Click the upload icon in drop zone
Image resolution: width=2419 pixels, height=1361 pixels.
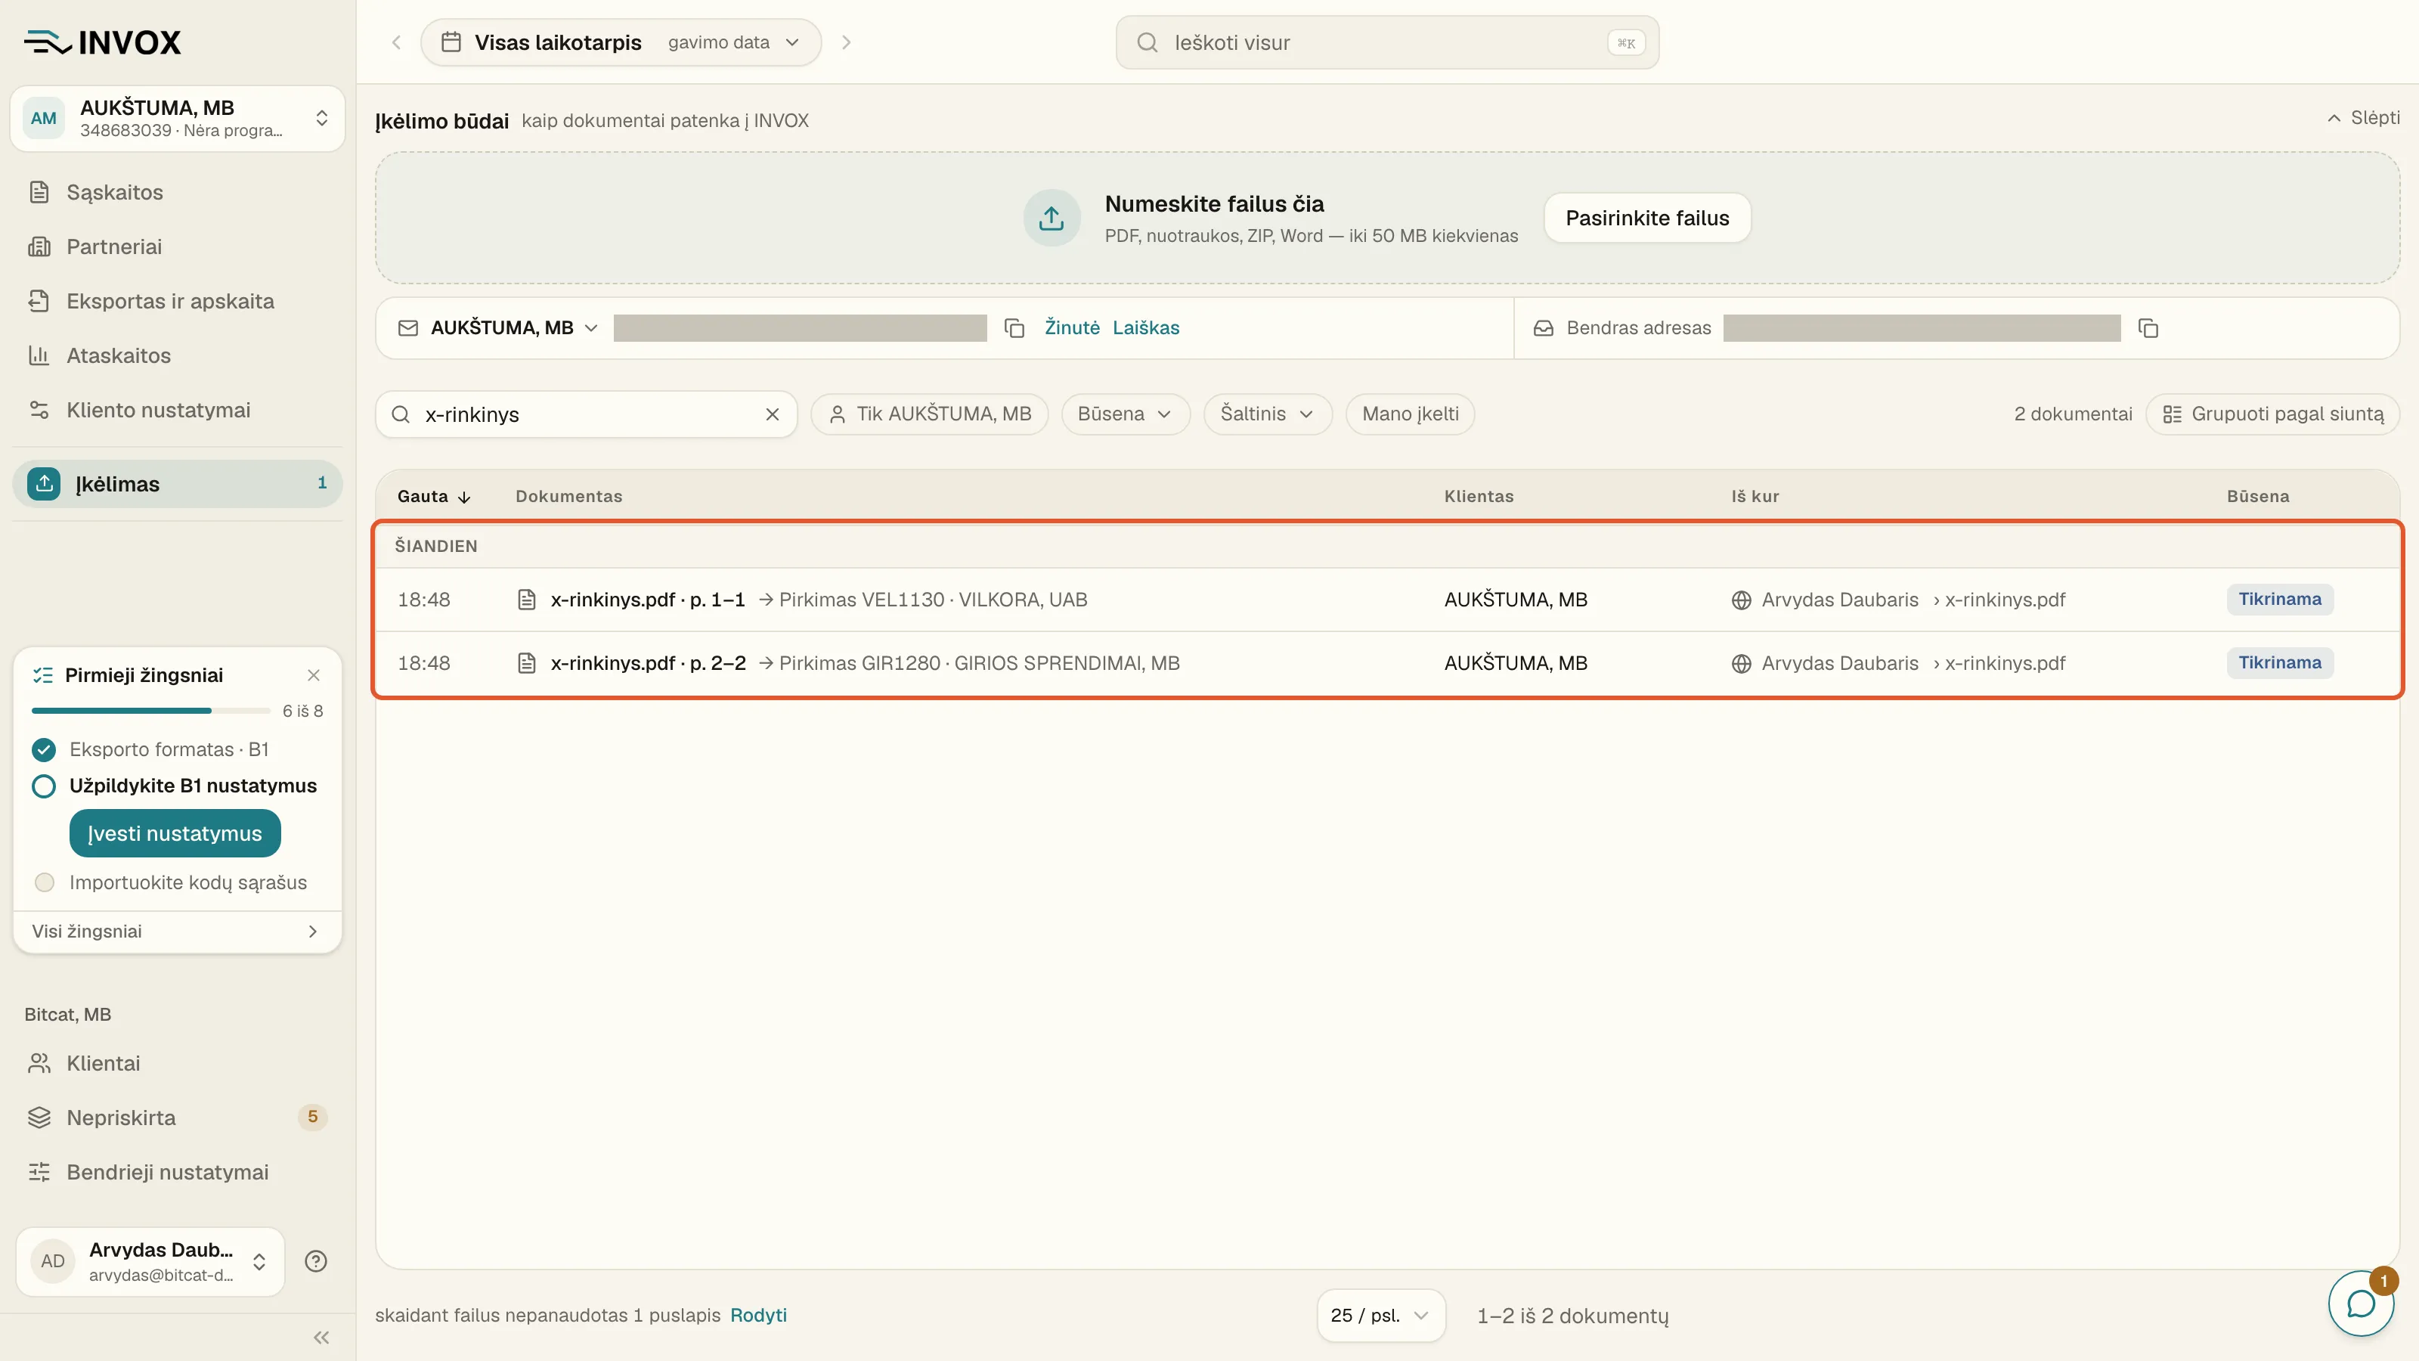pos(1051,218)
